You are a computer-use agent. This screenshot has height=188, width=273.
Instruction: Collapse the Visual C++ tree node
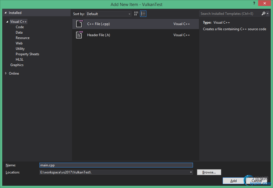(7, 22)
